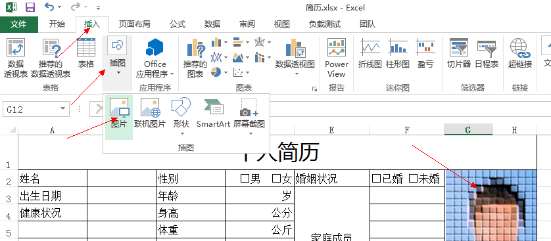Open the 图表 group dialog launcher
The image size is (551, 241).
point(314,89)
